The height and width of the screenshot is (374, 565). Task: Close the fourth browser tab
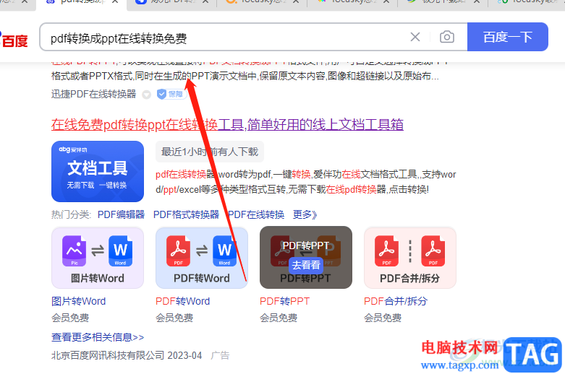(386, 1)
